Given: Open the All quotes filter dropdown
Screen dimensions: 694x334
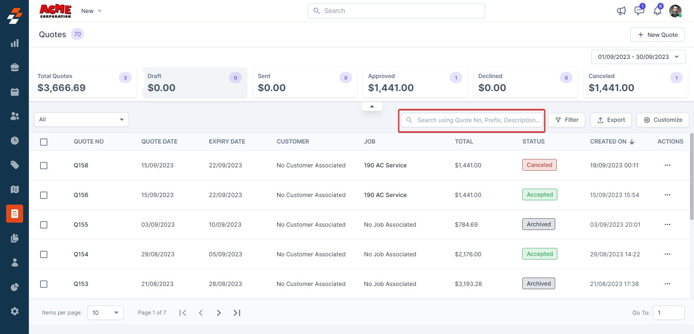Looking at the screenshot, I should tap(81, 120).
